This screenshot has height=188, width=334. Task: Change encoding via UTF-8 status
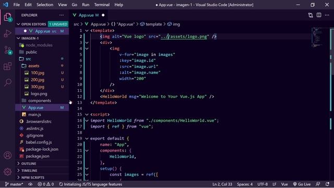[x=263, y=184]
